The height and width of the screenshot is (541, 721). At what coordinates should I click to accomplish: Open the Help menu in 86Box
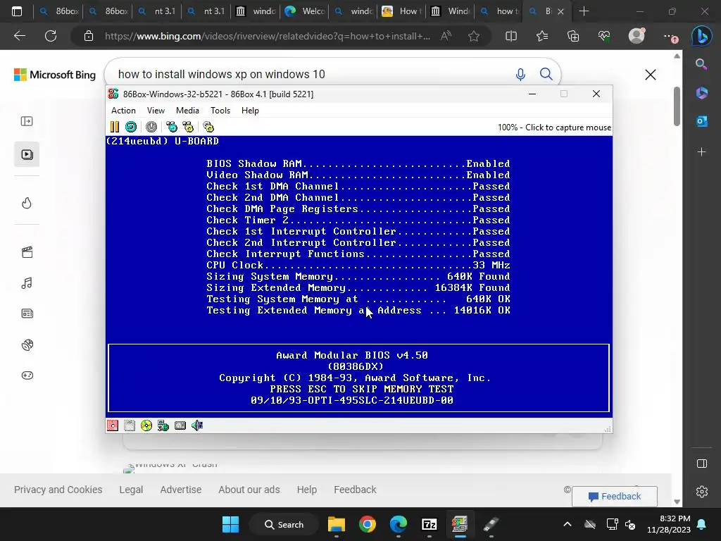click(x=250, y=111)
